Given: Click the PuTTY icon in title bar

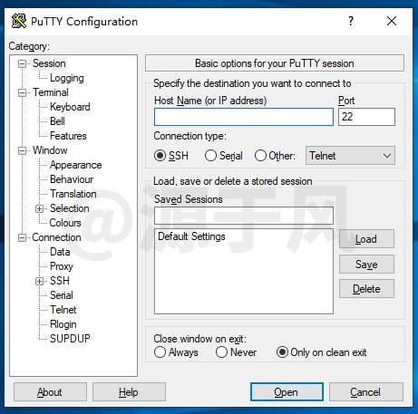Looking at the screenshot, I should [19, 21].
